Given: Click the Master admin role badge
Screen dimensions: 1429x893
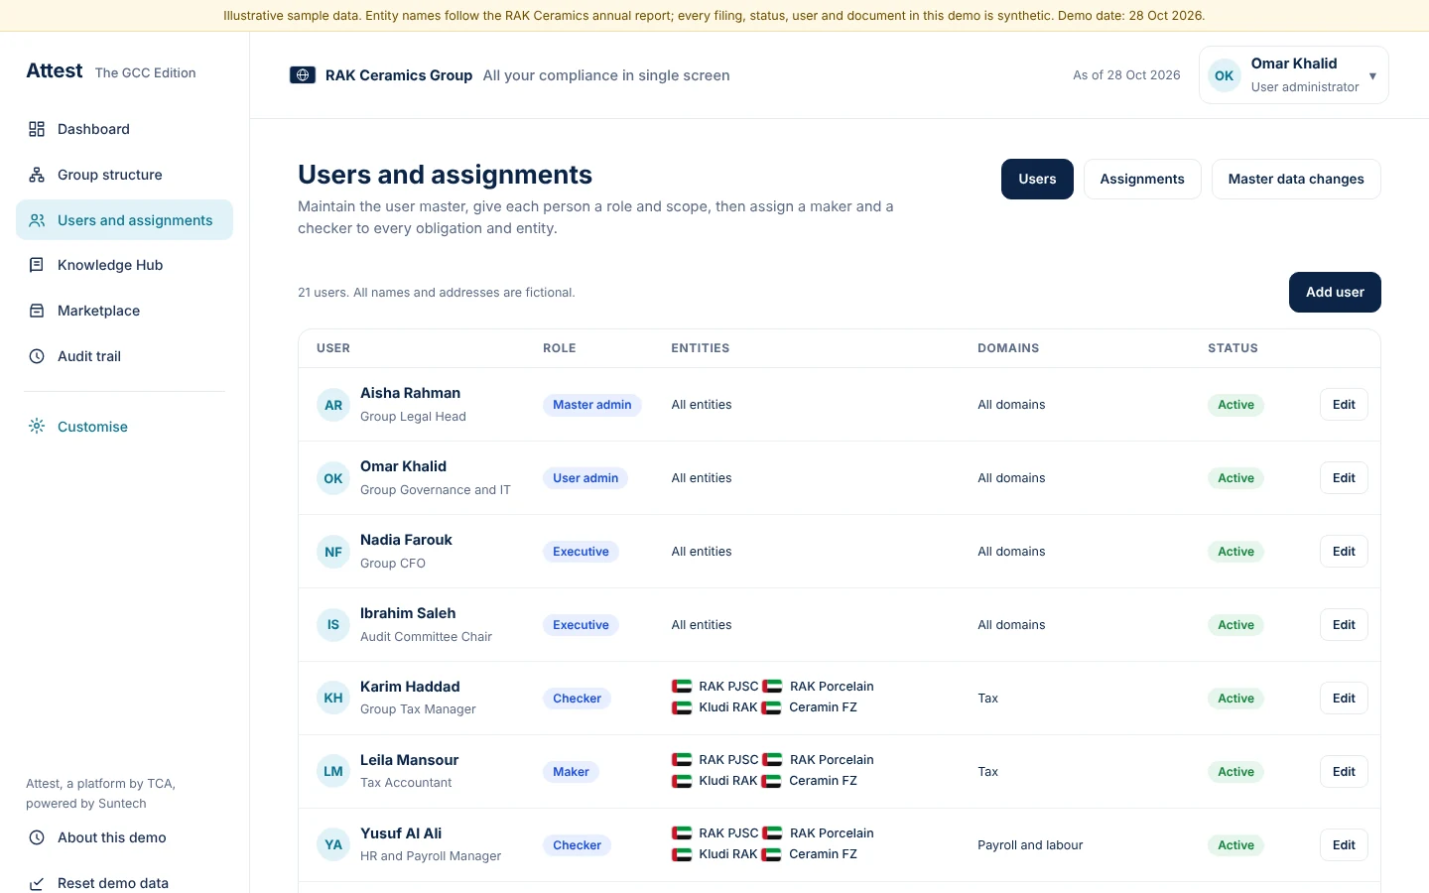Looking at the screenshot, I should pyautogui.click(x=592, y=405).
